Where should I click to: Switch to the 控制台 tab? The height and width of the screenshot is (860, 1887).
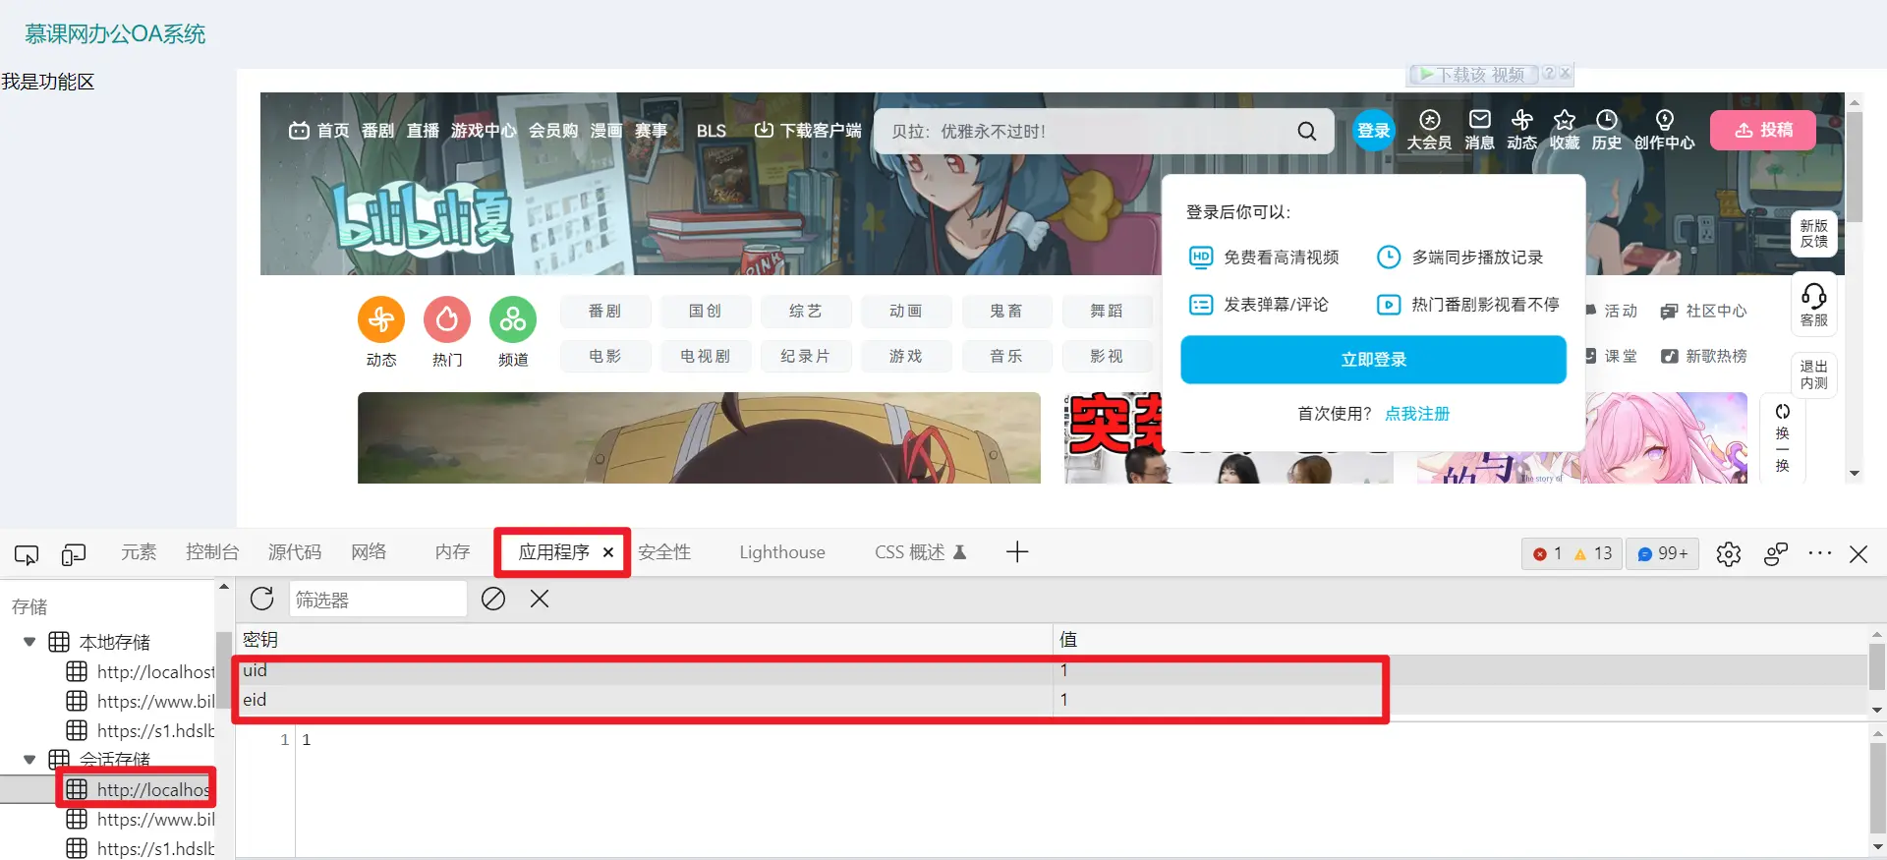212,552
